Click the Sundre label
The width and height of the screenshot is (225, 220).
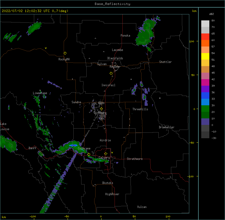pos(76,102)
